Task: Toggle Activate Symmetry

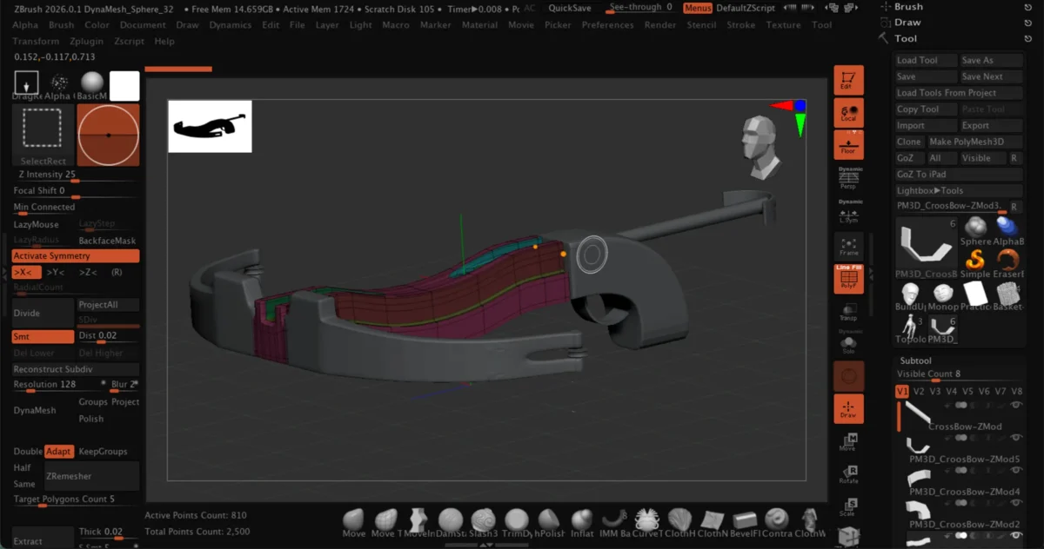Action: coord(76,256)
